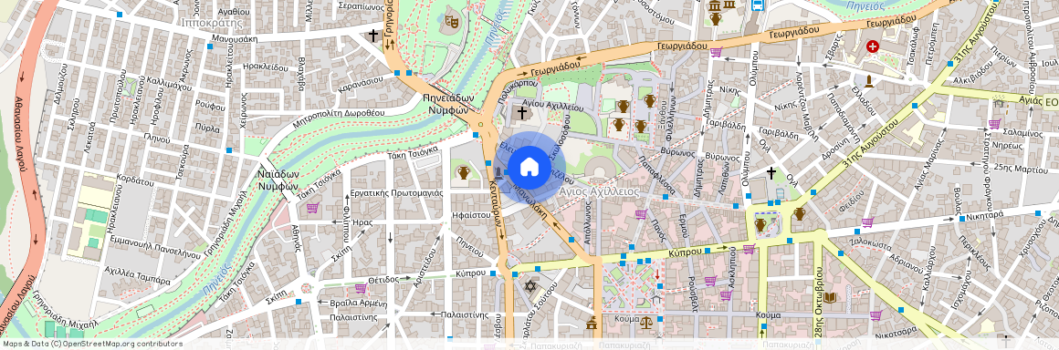This screenshot has height=350, width=1059.
Task: Click the Αχιλλέα Ταμπάρα street label
Action: tap(137, 276)
